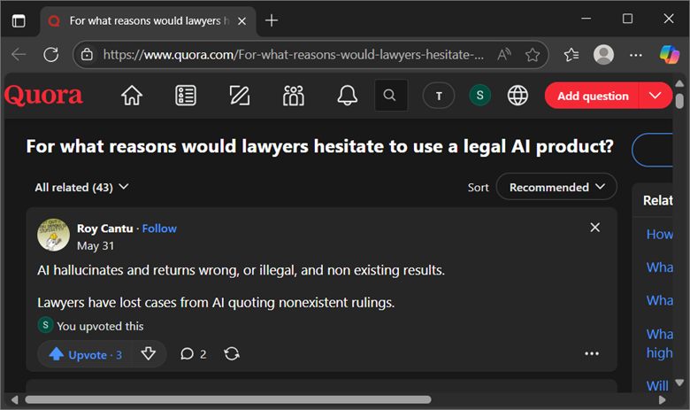Click 'Lawyers have lost cases' answer text

tap(216, 303)
